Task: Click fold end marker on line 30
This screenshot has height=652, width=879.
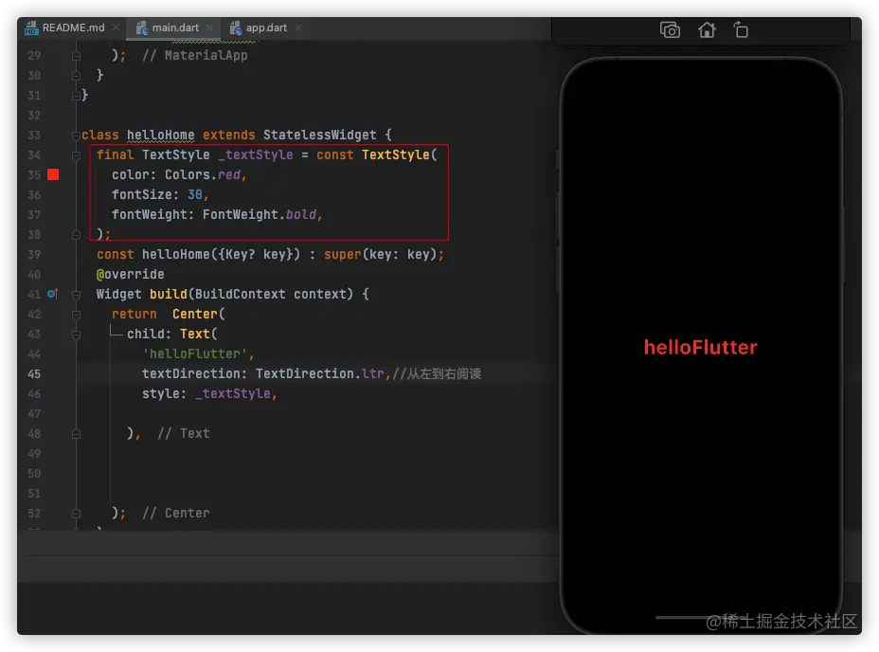Action: pyautogui.click(x=76, y=76)
